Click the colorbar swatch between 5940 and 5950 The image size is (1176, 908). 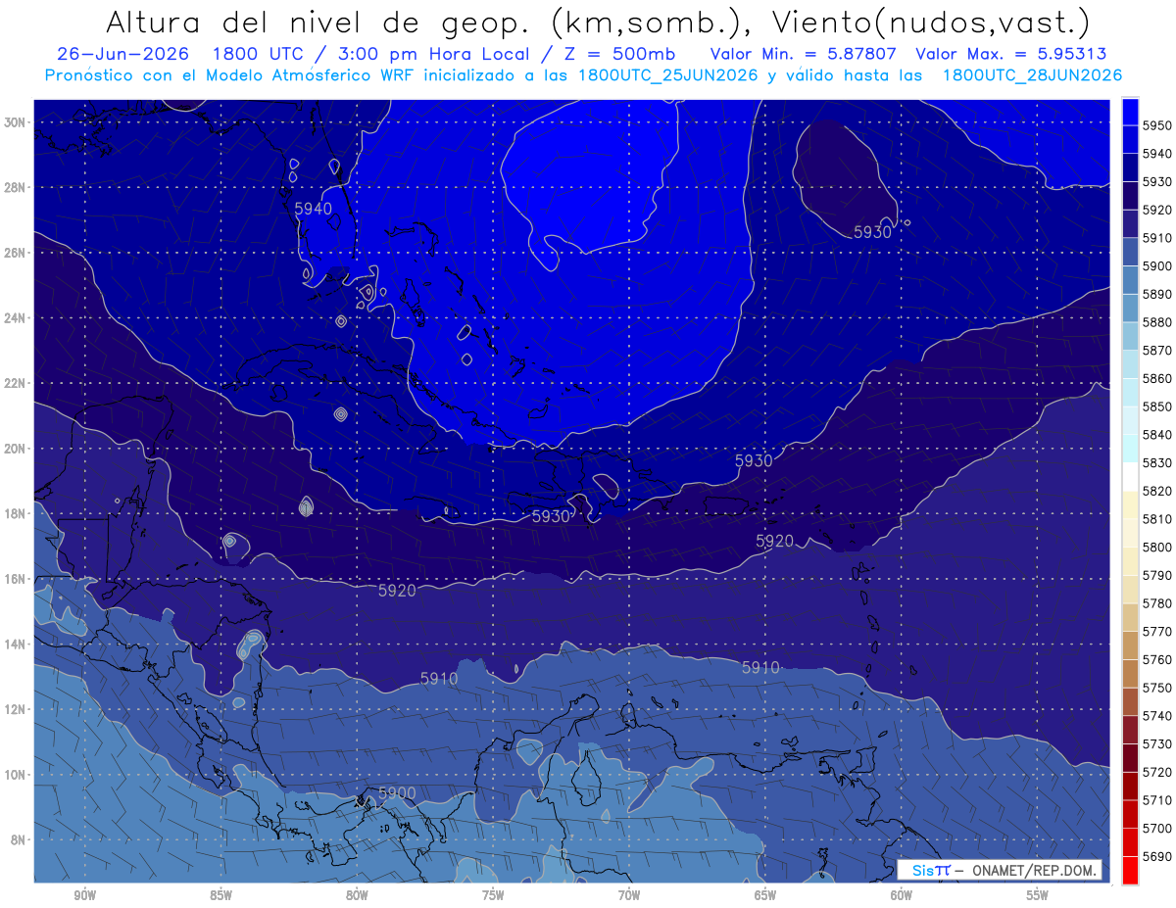pyautogui.click(x=1130, y=139)
